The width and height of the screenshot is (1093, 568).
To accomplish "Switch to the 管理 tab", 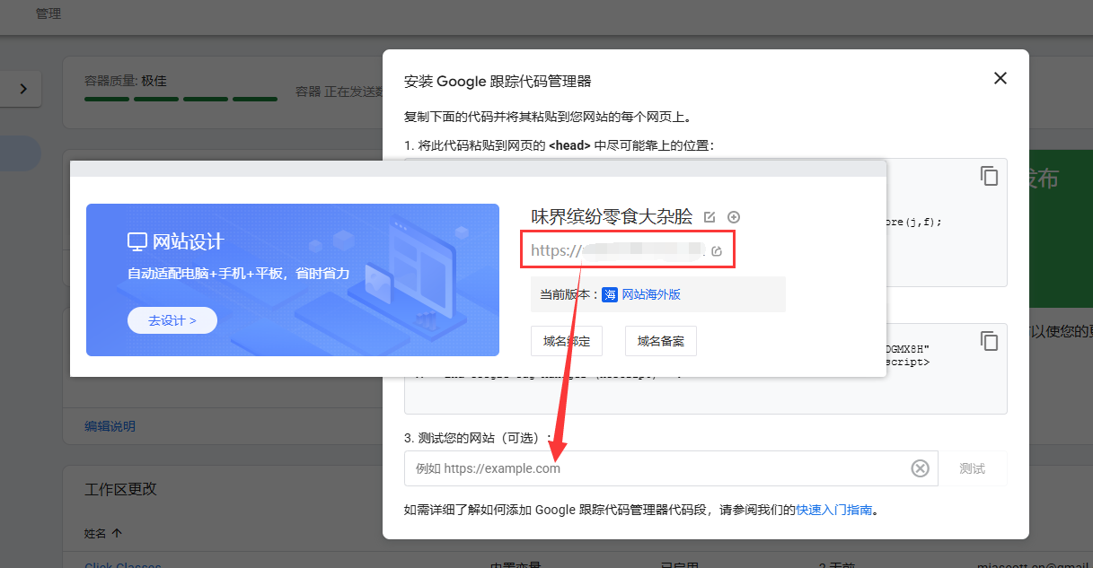I will click(x=48, y=14).
